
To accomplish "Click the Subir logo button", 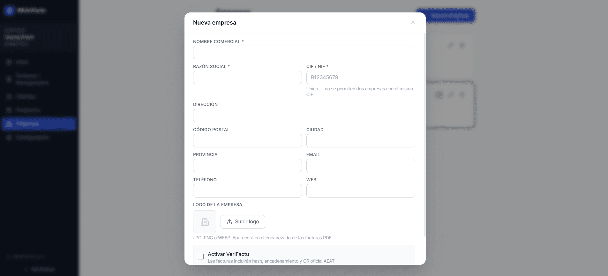I will pyautogui.click(x=243, y=222).
